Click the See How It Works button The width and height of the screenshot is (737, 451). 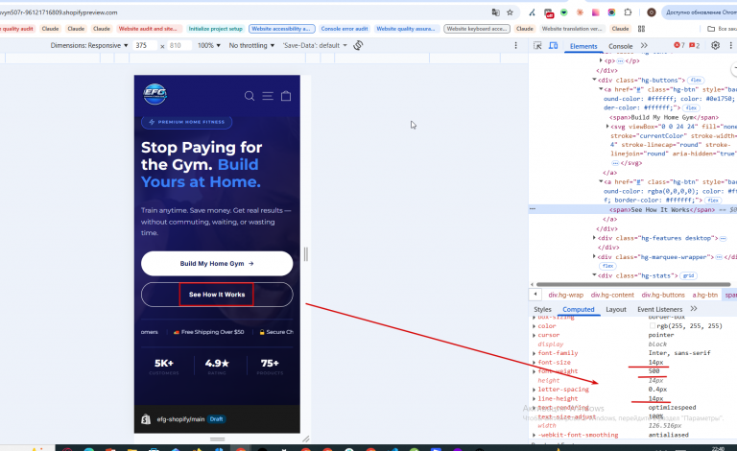(217, 295)
